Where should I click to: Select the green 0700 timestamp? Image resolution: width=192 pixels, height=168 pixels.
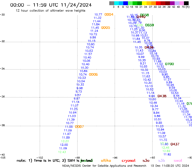[169, 64]
